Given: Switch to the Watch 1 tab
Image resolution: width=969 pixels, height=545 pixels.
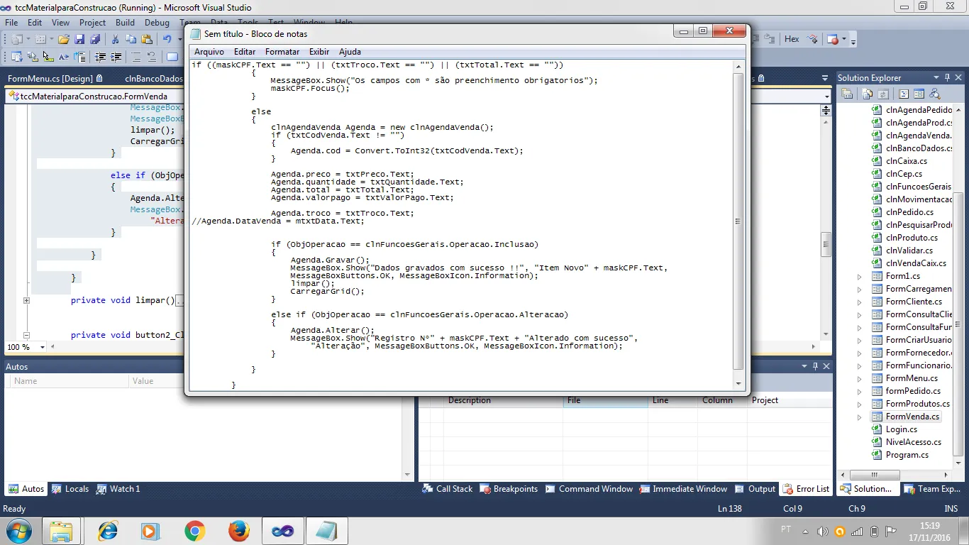Looking at the screenshot, I should (x=118, y=489).
